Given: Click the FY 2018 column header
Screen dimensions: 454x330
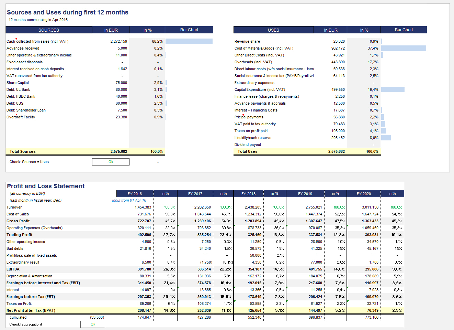Looking at the screenshot, I should coord(248,194).
